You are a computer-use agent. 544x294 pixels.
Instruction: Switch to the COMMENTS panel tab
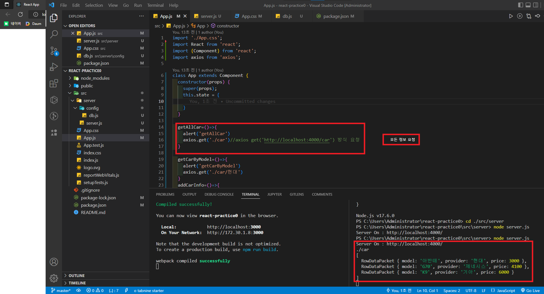322,194
